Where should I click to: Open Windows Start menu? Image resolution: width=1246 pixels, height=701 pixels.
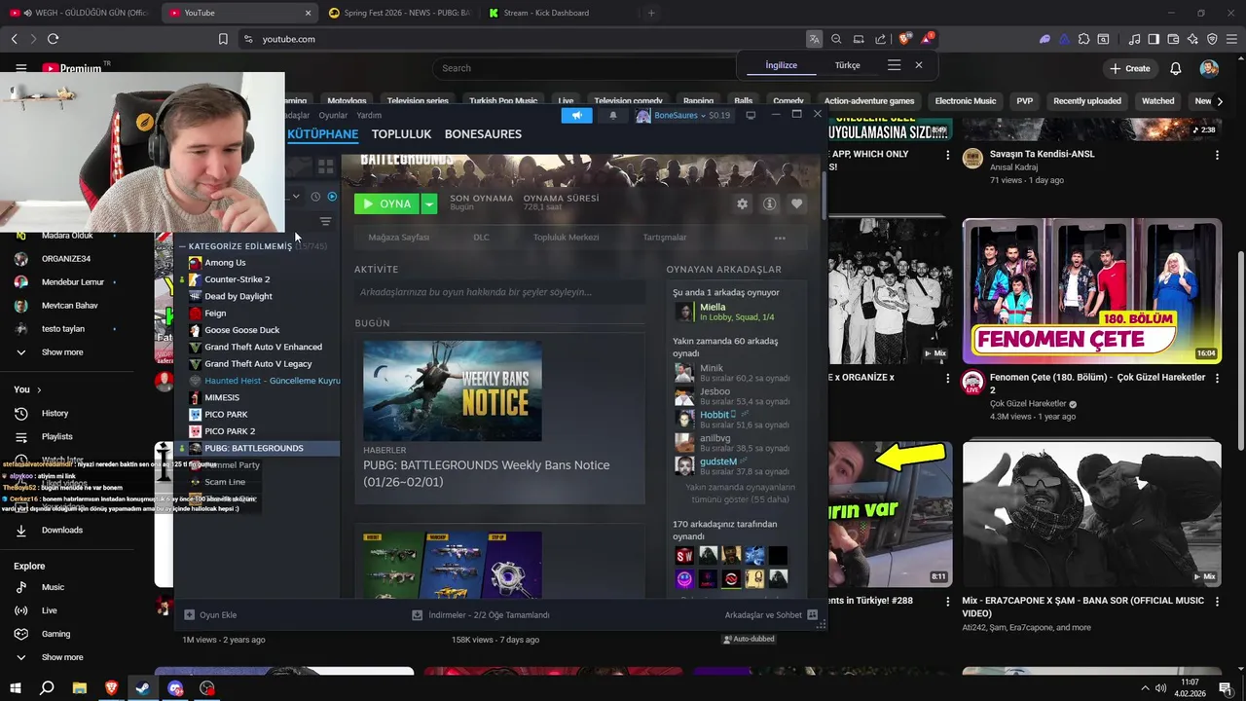(x=15, y=688)
